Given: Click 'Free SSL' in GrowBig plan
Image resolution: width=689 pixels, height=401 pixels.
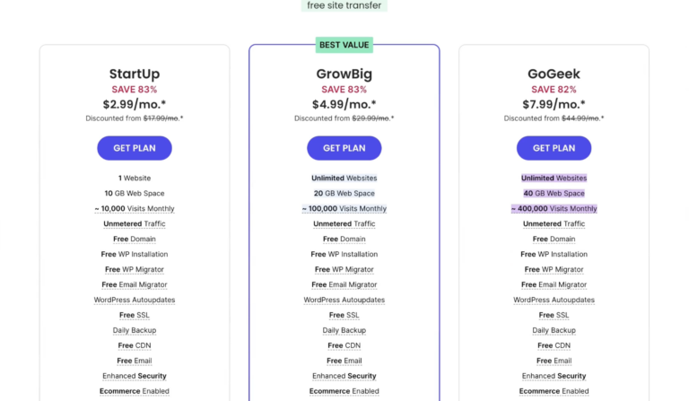Looking at the screenshot, I should (x=344, y=315).
